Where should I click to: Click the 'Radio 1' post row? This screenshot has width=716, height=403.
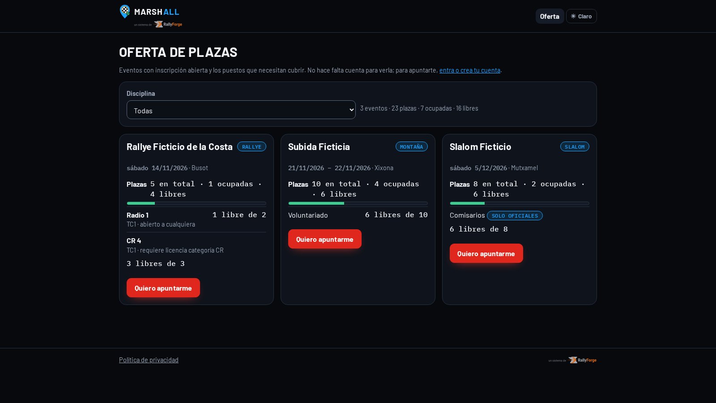pos(196,219)
